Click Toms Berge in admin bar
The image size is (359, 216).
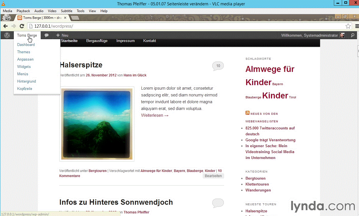(27, 35)
